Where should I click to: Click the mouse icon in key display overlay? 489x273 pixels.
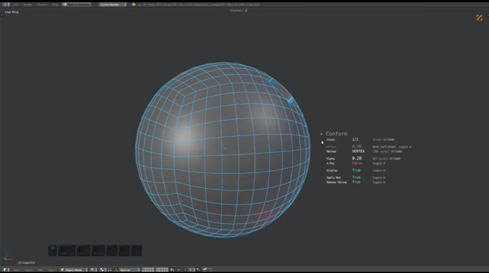click(52, 250)
